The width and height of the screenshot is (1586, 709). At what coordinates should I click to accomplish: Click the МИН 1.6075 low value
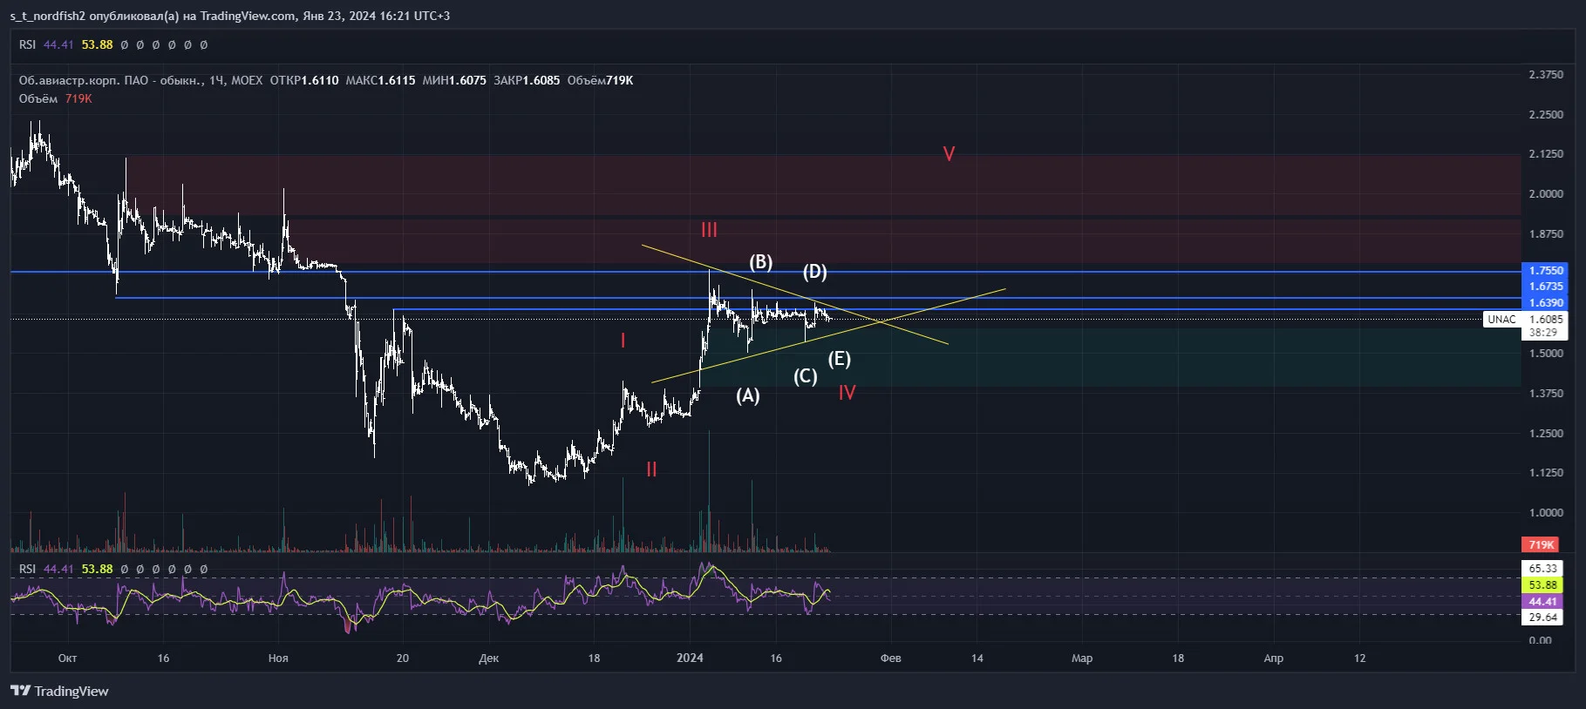pos(454,80)
